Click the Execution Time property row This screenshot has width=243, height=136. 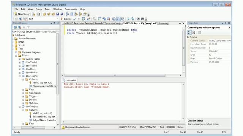(x=209, y=44)
